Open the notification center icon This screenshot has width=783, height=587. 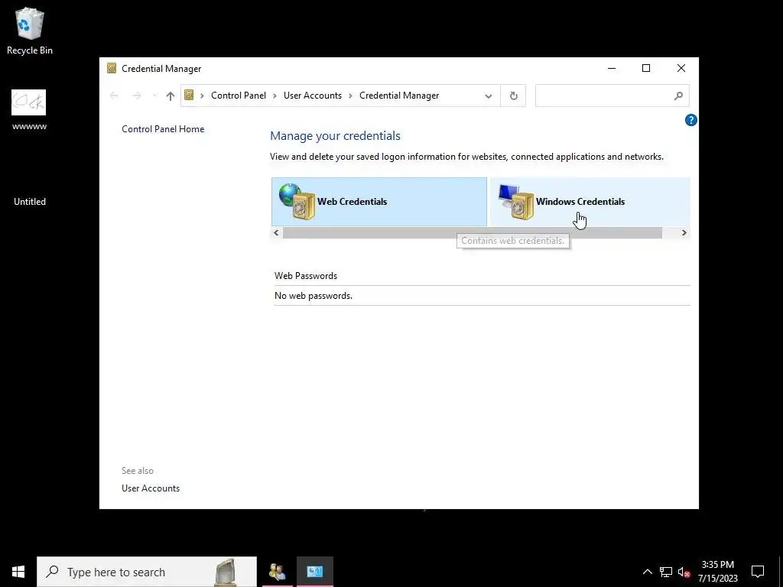tap(758, 572)
